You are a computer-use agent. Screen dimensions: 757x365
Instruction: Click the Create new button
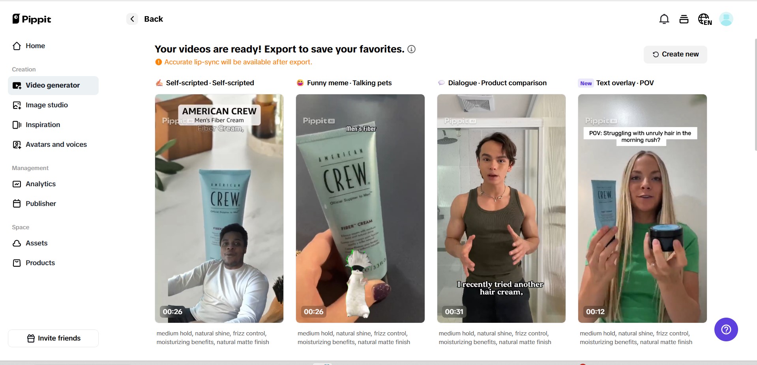point(675,54)
